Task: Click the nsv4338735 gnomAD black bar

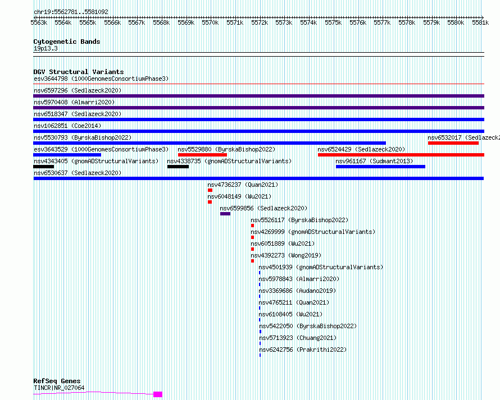Action: click(x=178, y=167)
